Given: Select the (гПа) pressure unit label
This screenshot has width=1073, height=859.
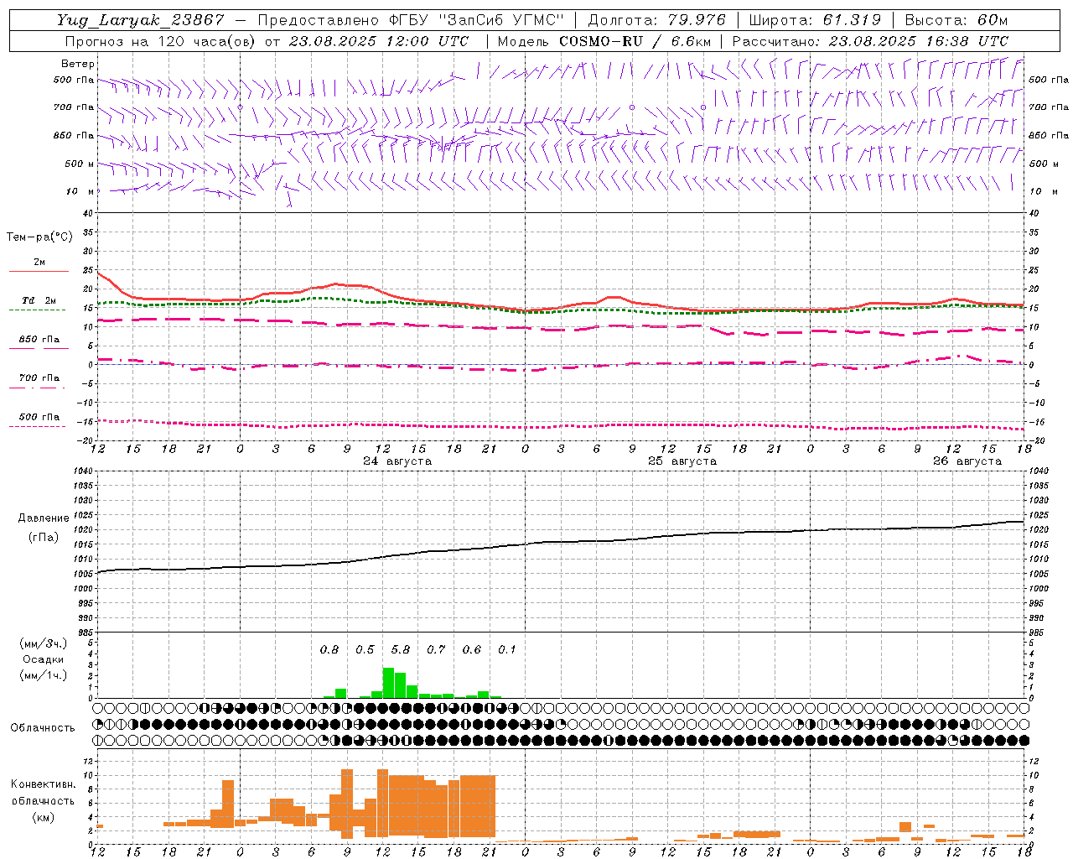Looking at the screenshot, I should click(44, 537).
